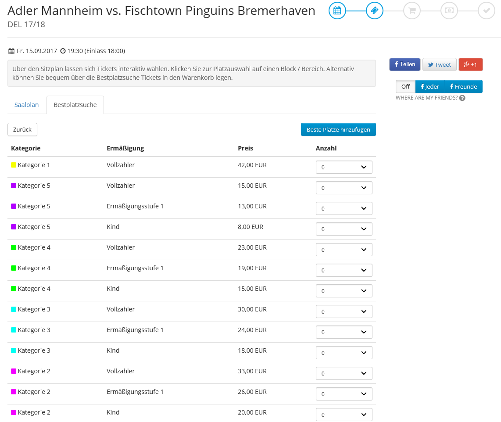501x422 pixels.
Task: Click the Zurück button
Action: [x=22, y=129]
